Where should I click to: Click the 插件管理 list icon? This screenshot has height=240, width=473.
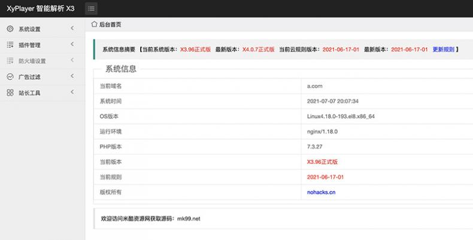point(10,45)
